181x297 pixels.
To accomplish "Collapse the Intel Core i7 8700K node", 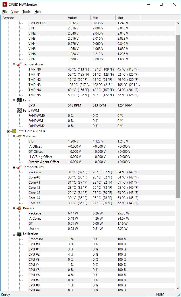I will pyautogui.click(x=9, y=131).
